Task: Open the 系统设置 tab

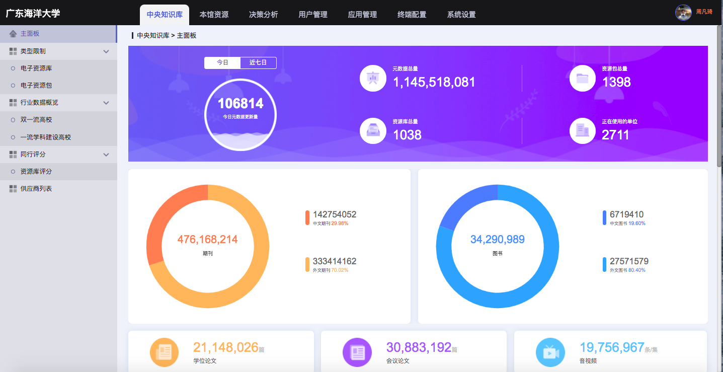Action: [x=461, y=15]
